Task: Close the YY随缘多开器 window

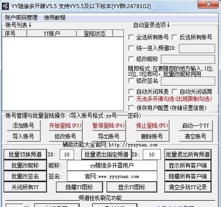Action: click(x=208, y=4)
